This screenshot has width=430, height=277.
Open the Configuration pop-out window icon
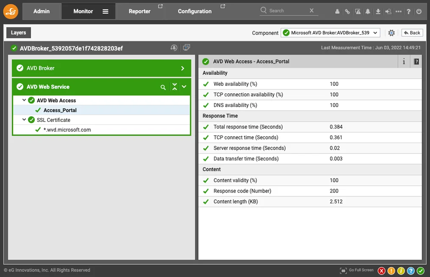(x=223, y=6)
